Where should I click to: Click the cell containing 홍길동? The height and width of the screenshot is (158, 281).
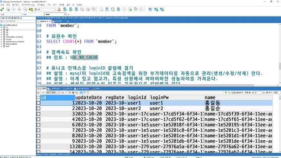238,103
